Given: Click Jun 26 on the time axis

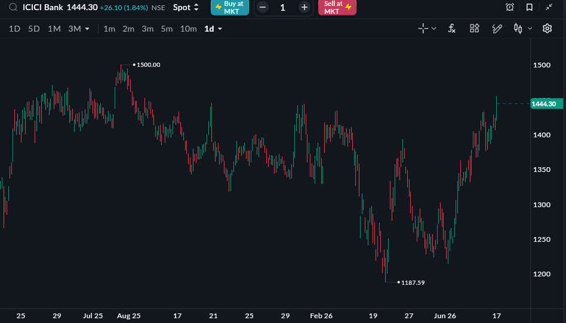Looking at the screenshot, I should click(445, 316).
